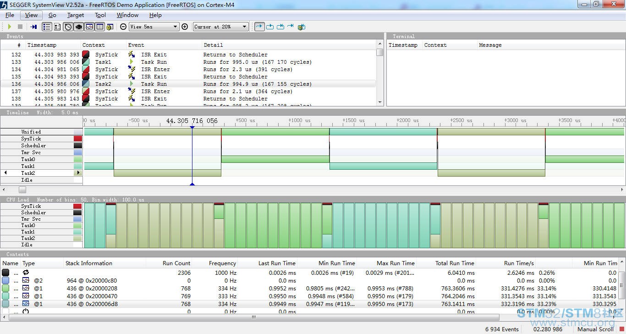The height and width of the screenshot is (334, 626).
Task: Toggle the table-icon view button left of gear
Action: (x=100, y=27)
